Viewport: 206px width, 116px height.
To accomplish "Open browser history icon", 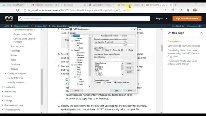I will click(x=173, y=10).
